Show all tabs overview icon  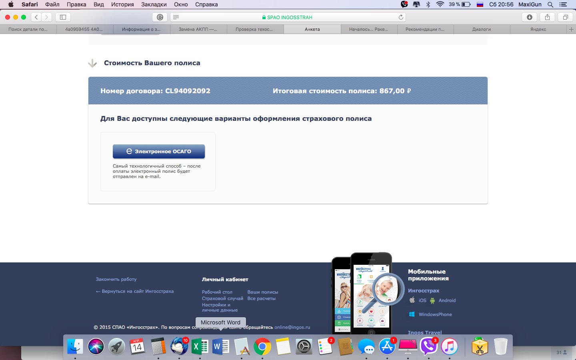pos(565,17)
